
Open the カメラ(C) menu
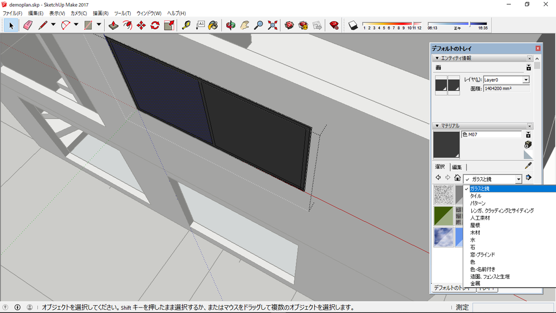(79, 13)
